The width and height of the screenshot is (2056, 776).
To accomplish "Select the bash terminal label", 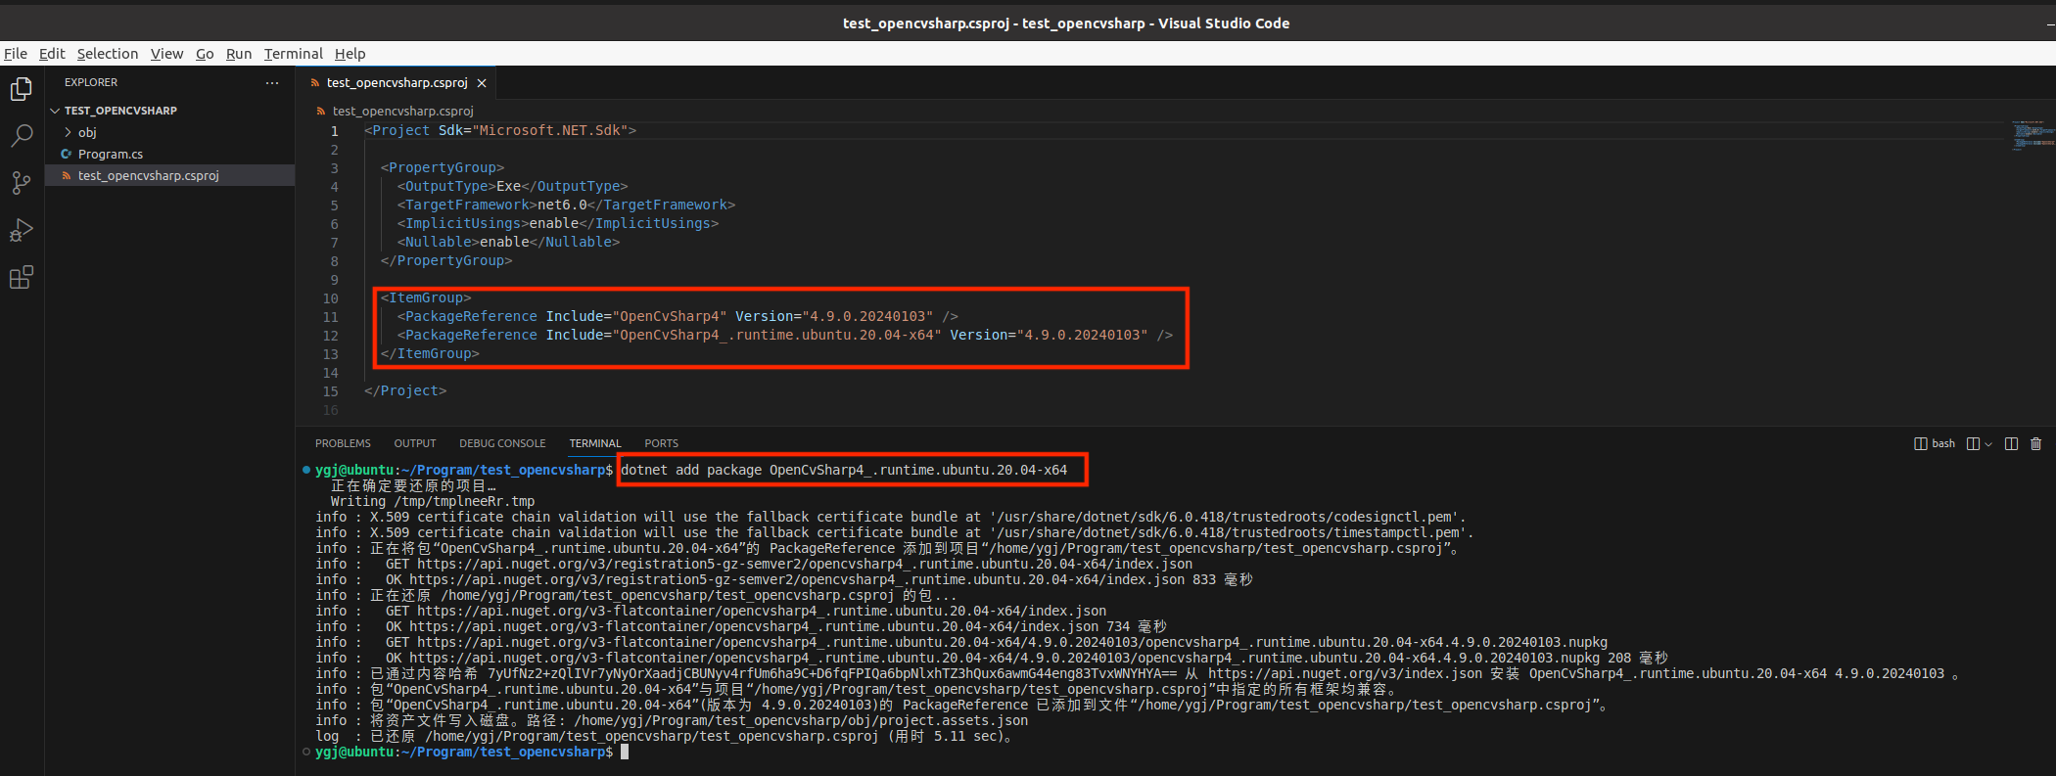I will (x=1943, y=444).
